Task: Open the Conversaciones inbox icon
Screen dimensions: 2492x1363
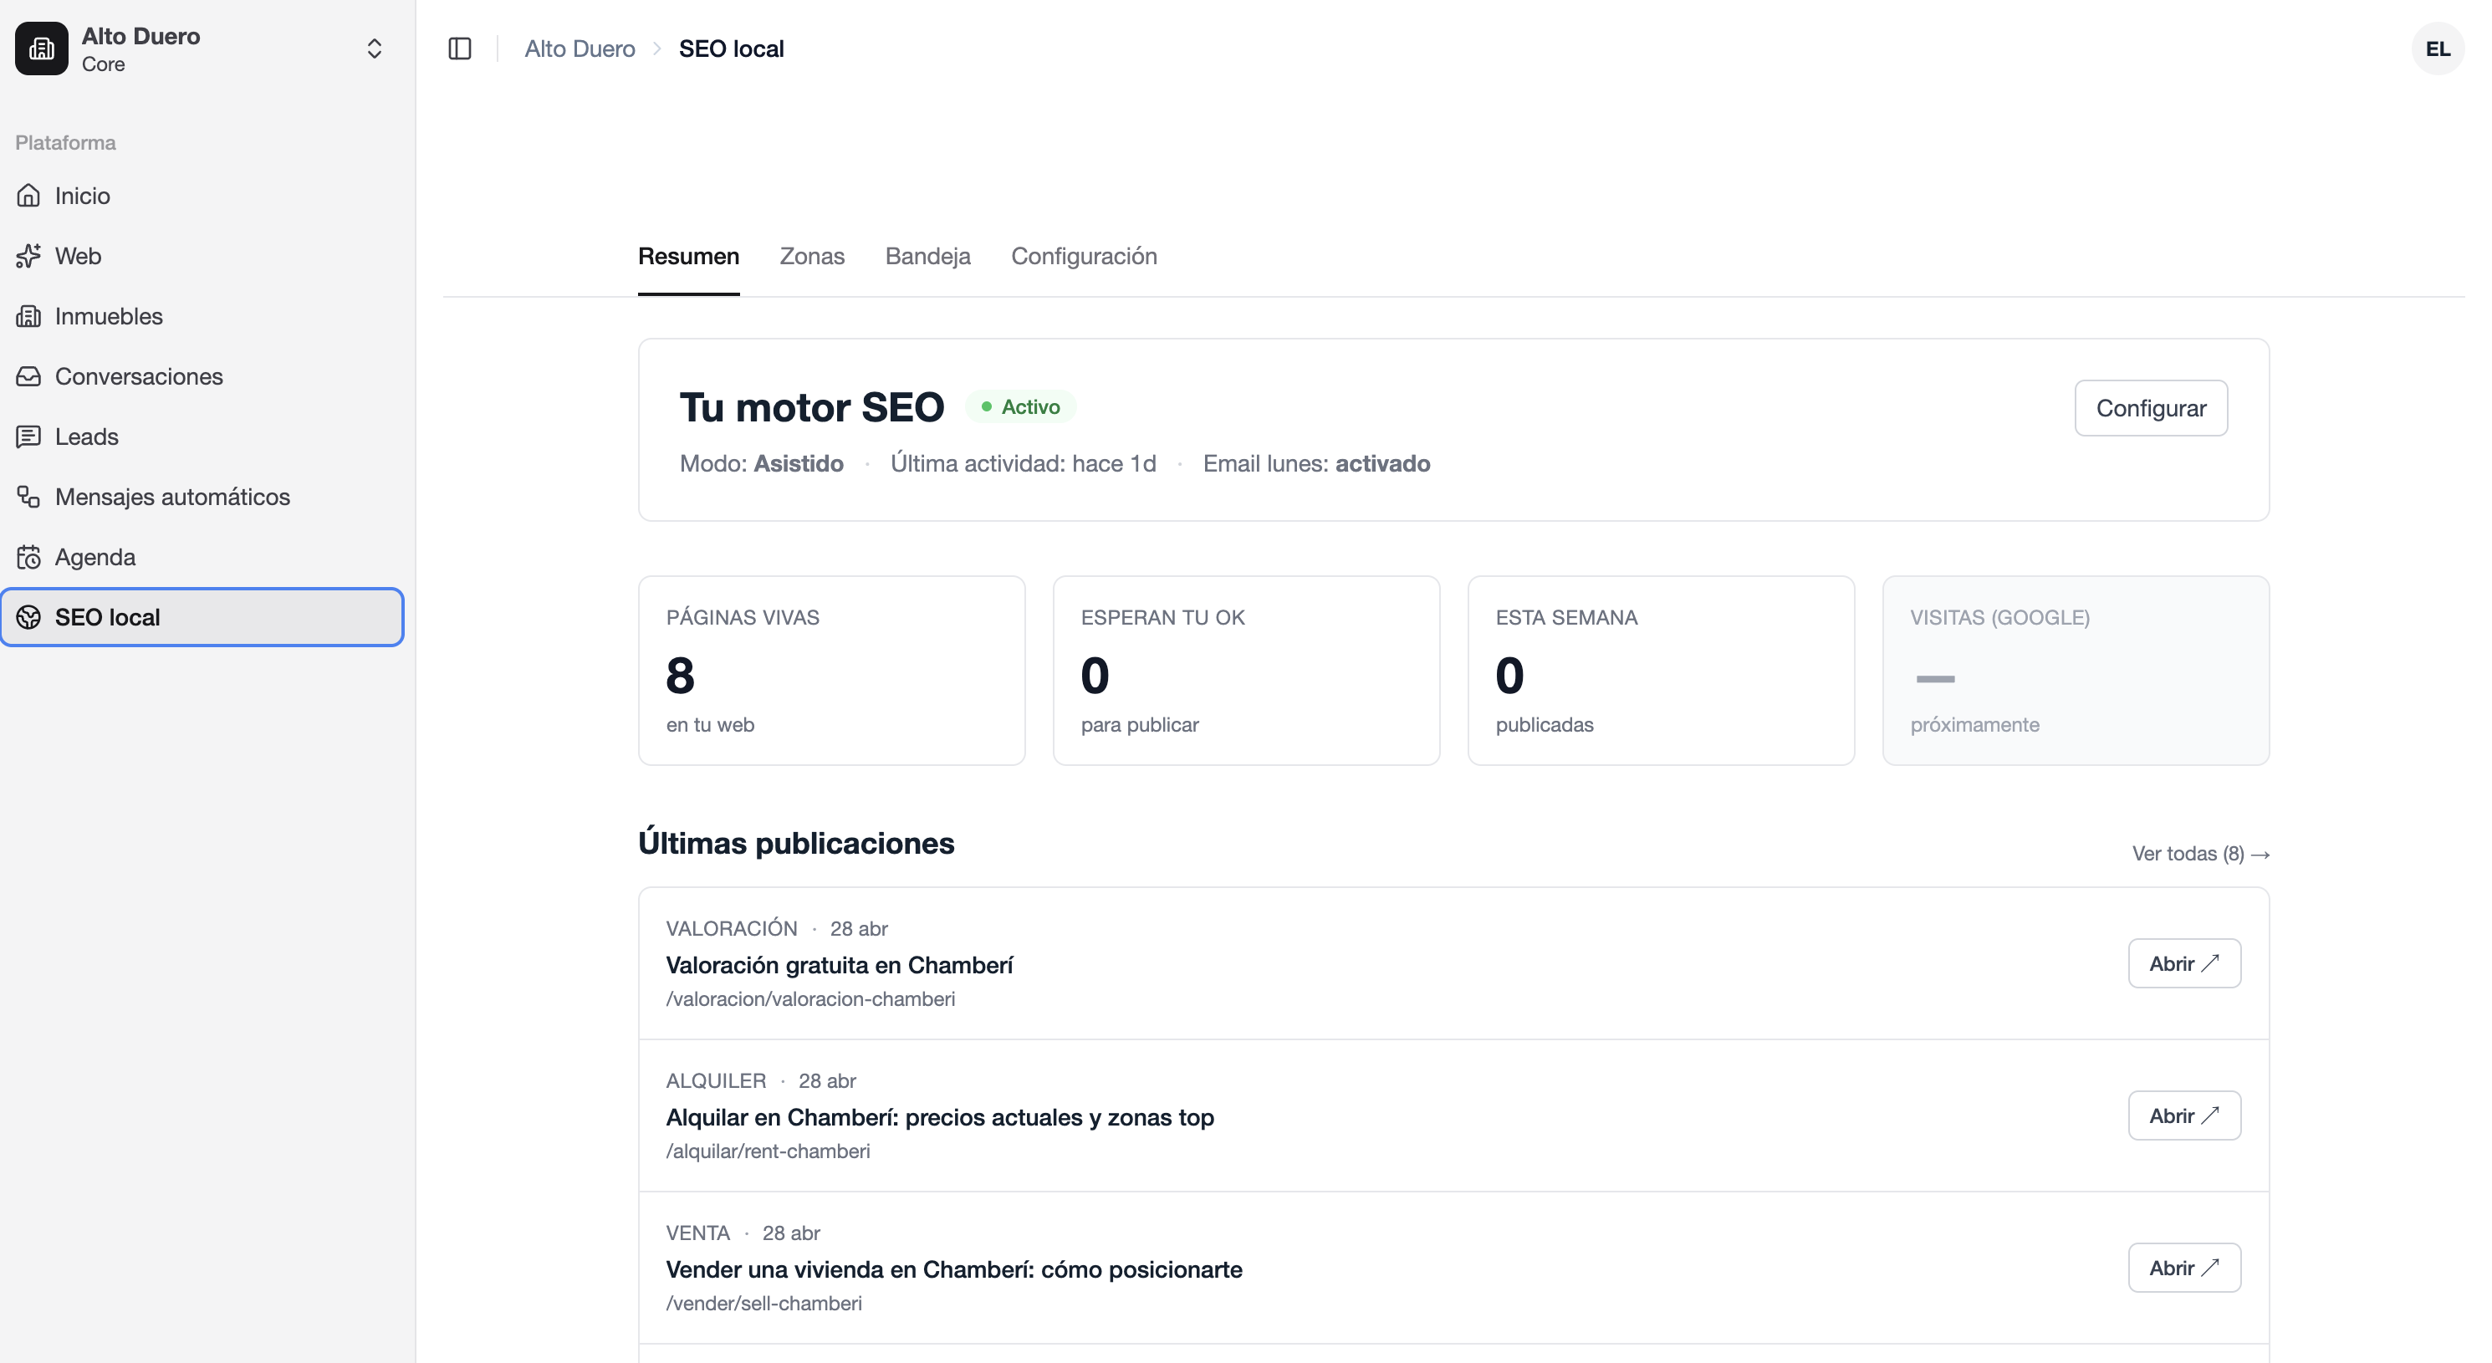Action: (29, 376)
